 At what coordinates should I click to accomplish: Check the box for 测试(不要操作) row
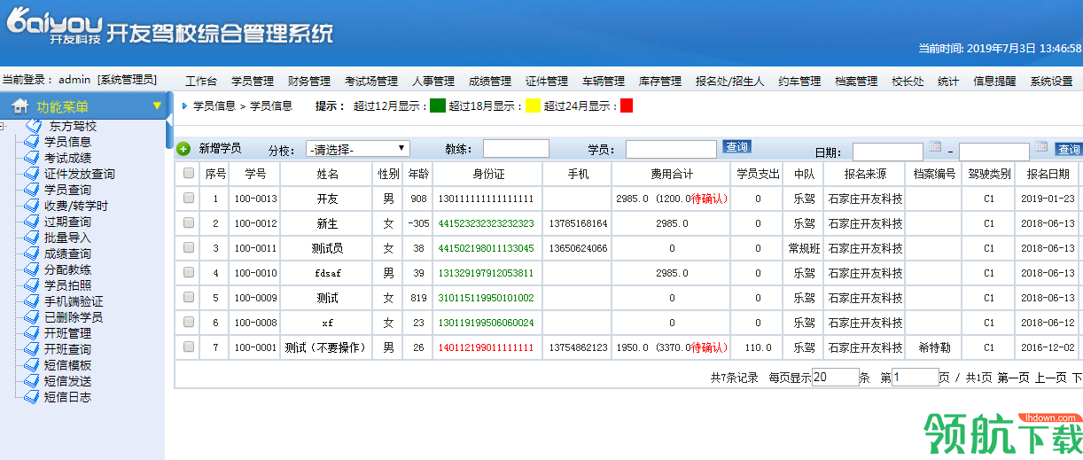click(x=188, y=347)
